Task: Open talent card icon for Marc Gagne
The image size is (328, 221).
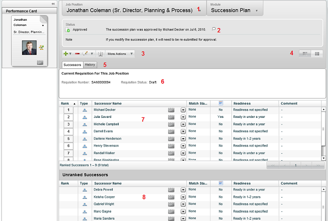Action: click(171, 212)
